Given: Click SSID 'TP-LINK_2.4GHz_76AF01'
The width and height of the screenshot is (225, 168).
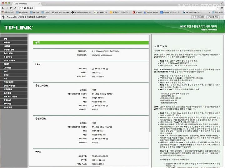Looking at the screenshot, I should coord(102,94).
